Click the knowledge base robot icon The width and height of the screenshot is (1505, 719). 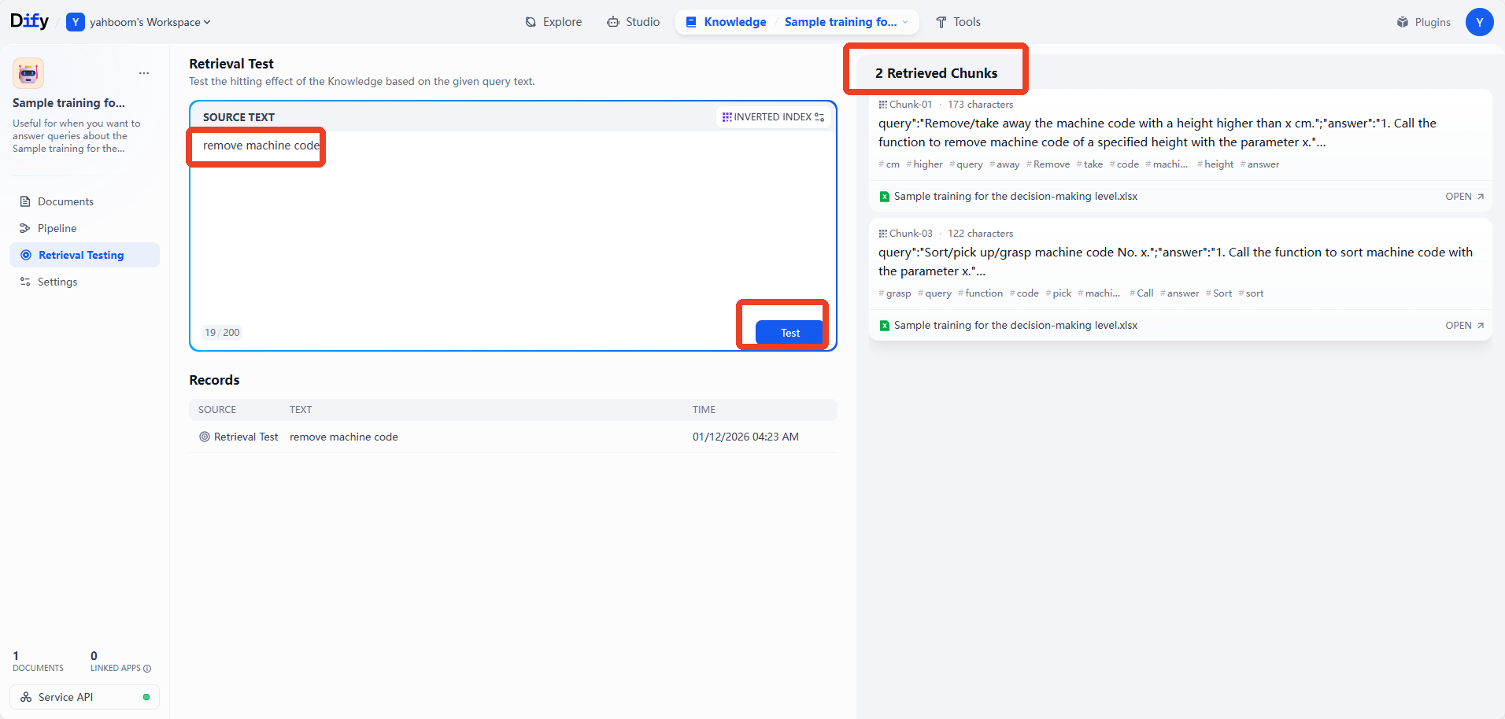coord(28,73)
